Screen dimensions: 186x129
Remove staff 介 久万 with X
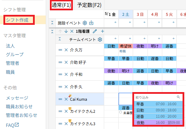pos(66,50)
